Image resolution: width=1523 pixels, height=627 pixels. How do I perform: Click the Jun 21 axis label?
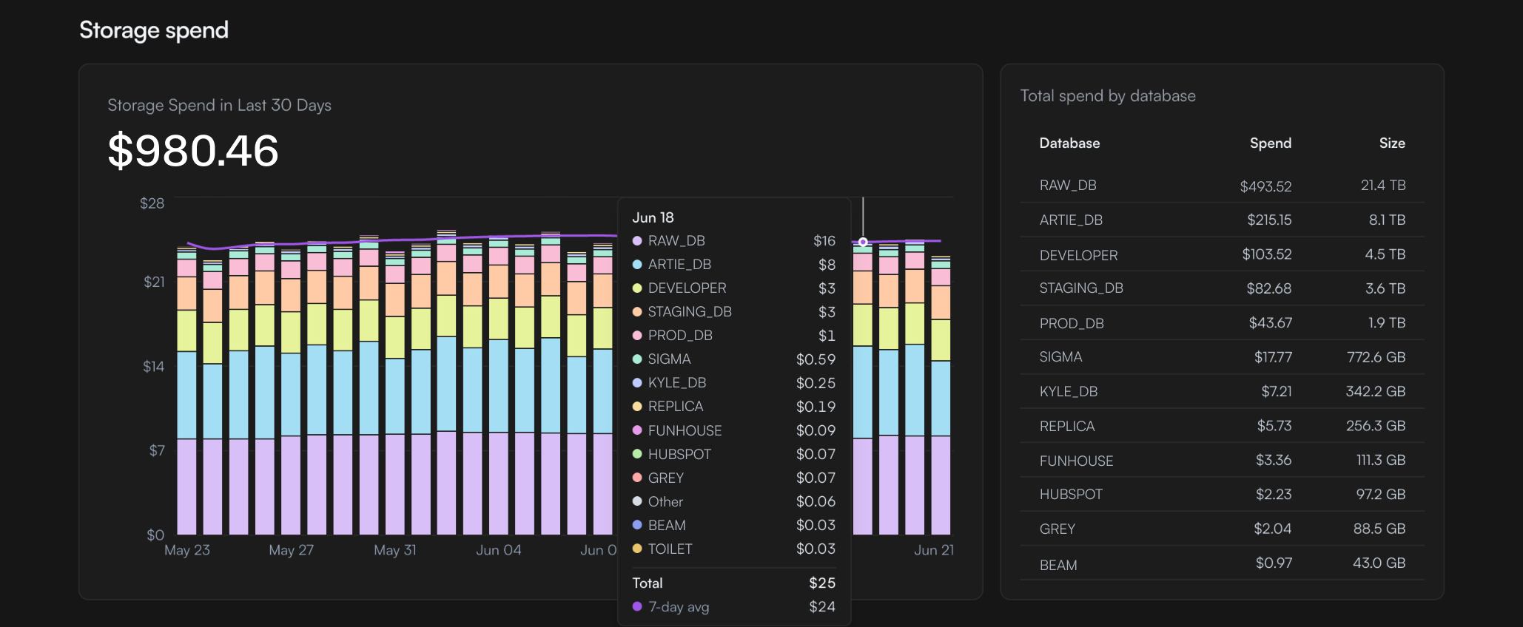pos(933,550)
